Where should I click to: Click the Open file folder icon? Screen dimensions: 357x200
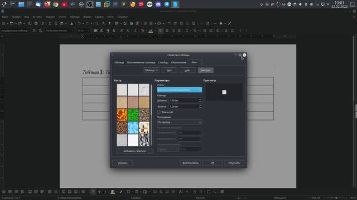tap(11, 23)
